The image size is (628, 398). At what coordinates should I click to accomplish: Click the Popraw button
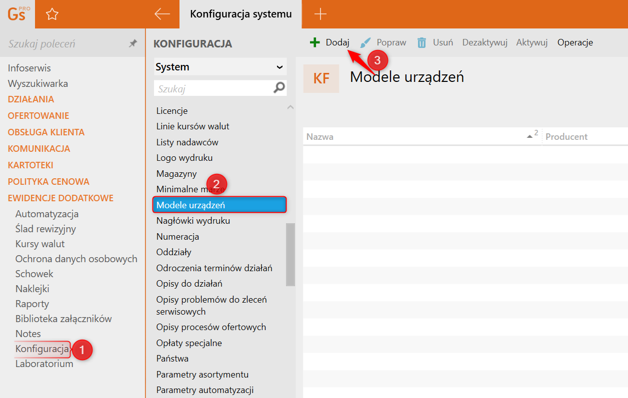tap(391, 42)
